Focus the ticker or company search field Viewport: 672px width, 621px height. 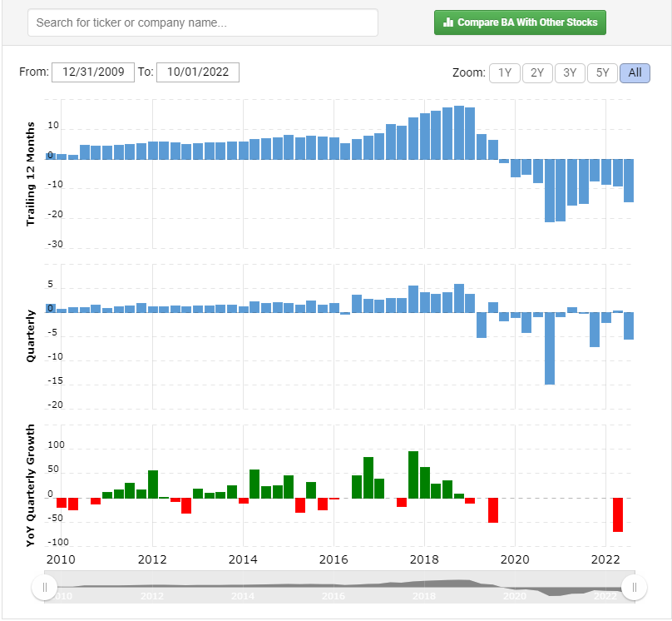[203, 22]
